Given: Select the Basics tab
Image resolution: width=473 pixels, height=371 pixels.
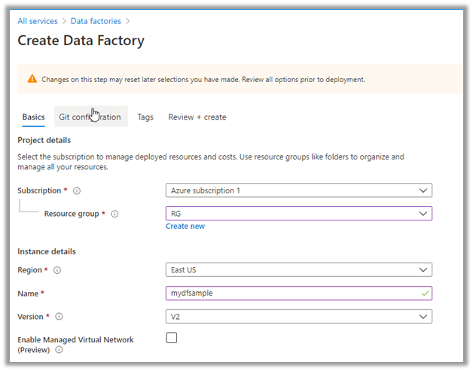Looking at the screenshot, I should (x=33, y=117).
